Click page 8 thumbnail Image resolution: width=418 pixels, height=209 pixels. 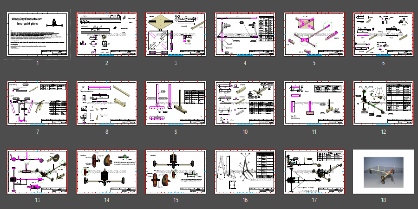(106, 103)
